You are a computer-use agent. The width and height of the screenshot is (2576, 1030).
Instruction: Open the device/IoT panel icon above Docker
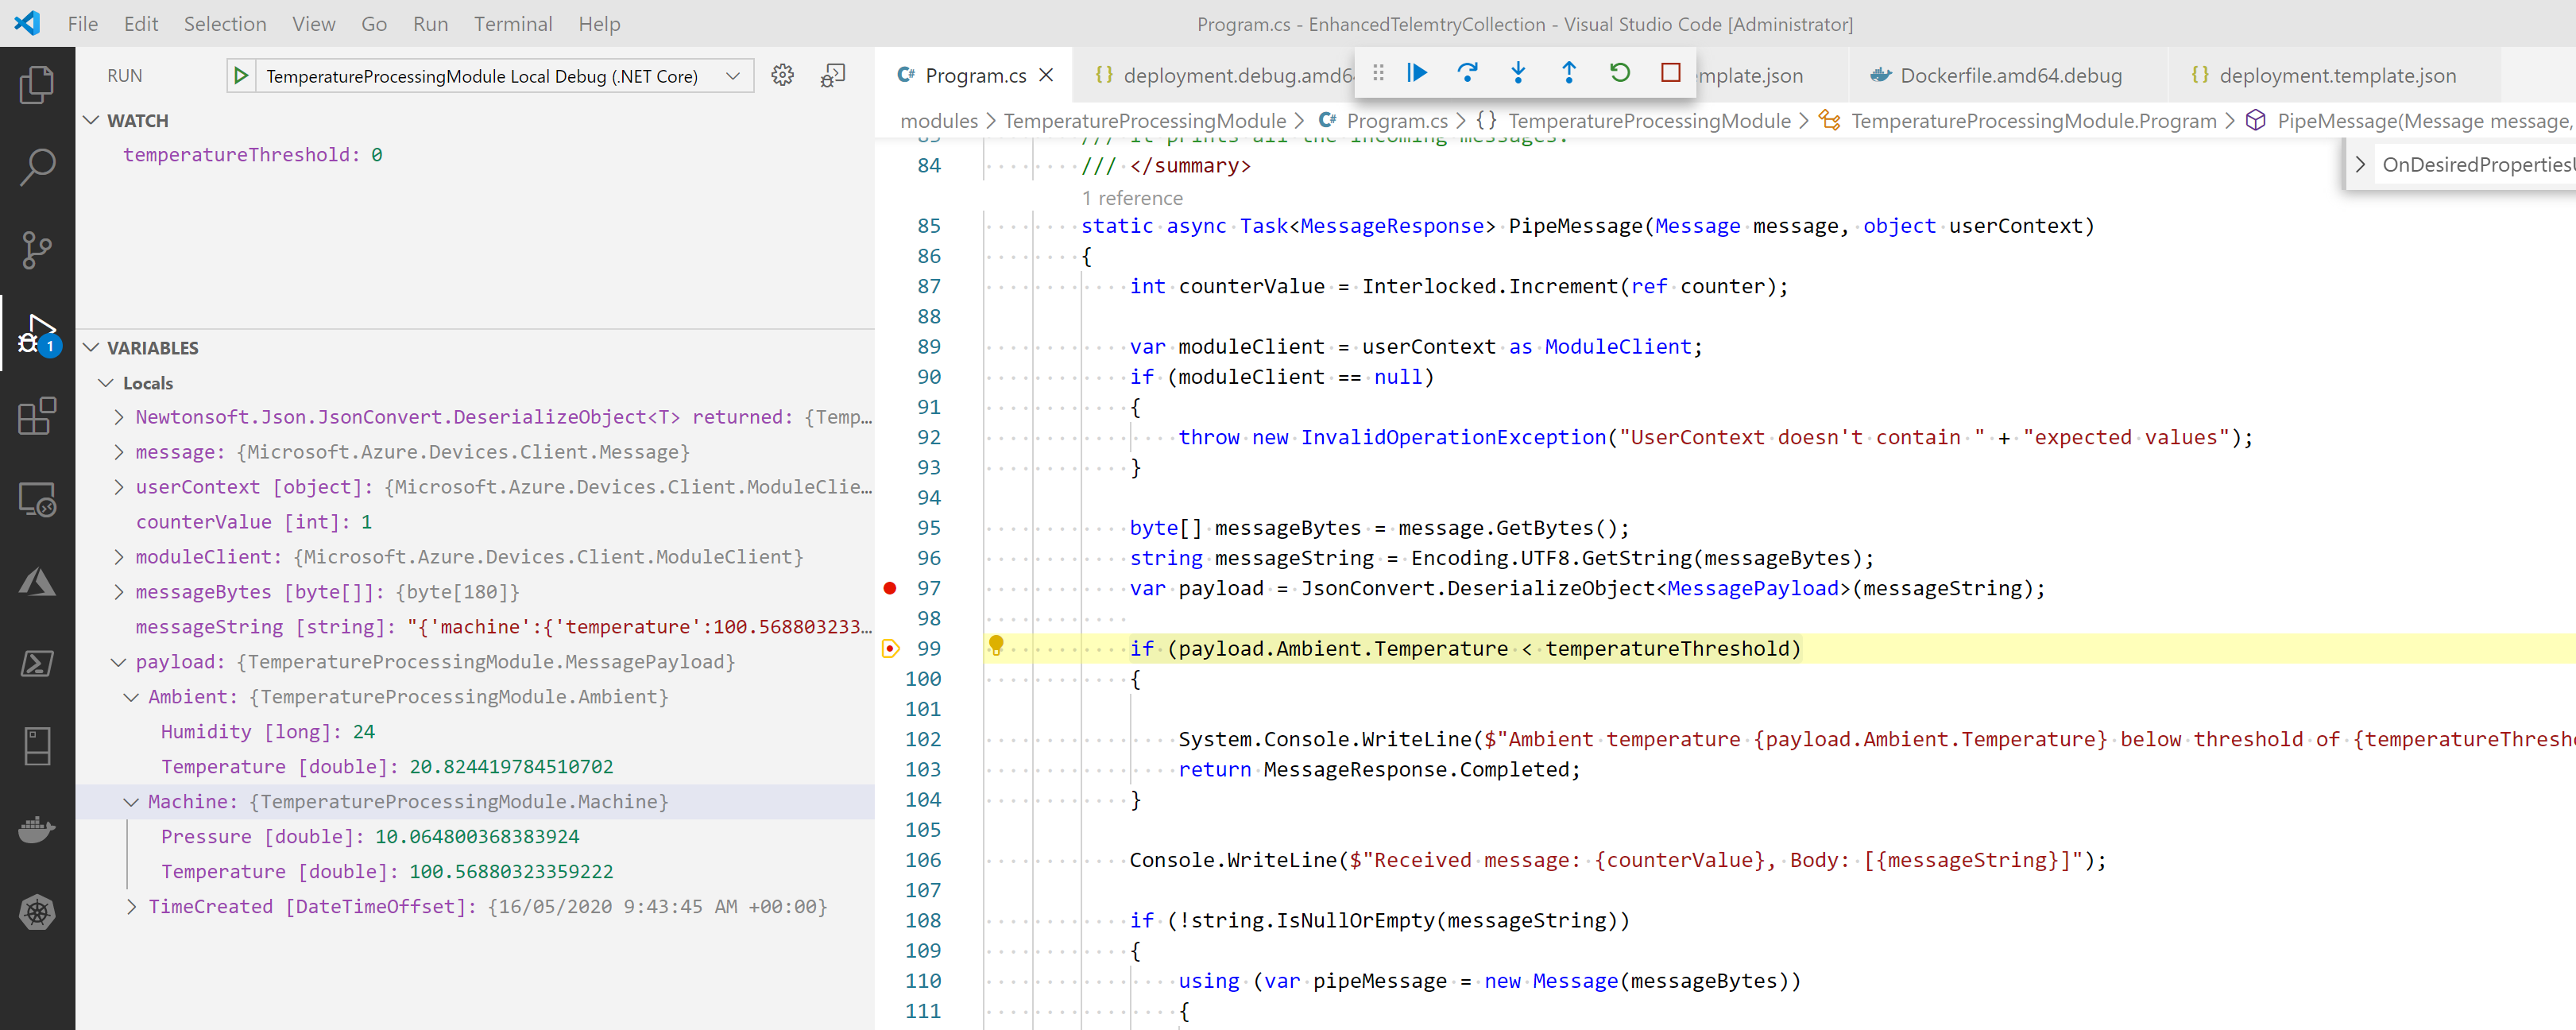pyautogui.click(x=37, y=746)
